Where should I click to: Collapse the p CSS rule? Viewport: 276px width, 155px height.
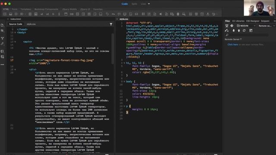124,106
